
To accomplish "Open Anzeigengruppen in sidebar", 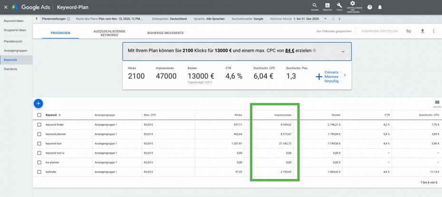I will (x=16, y=50).
